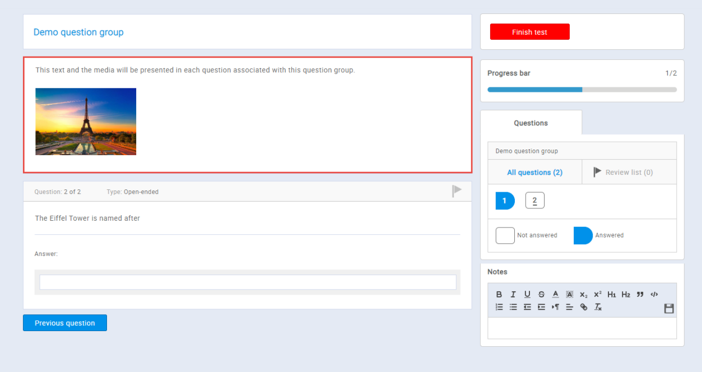Apply H1 heading in Notes editor
The width and height of the screenshot is (702, 372).
(x=611, y=294)
